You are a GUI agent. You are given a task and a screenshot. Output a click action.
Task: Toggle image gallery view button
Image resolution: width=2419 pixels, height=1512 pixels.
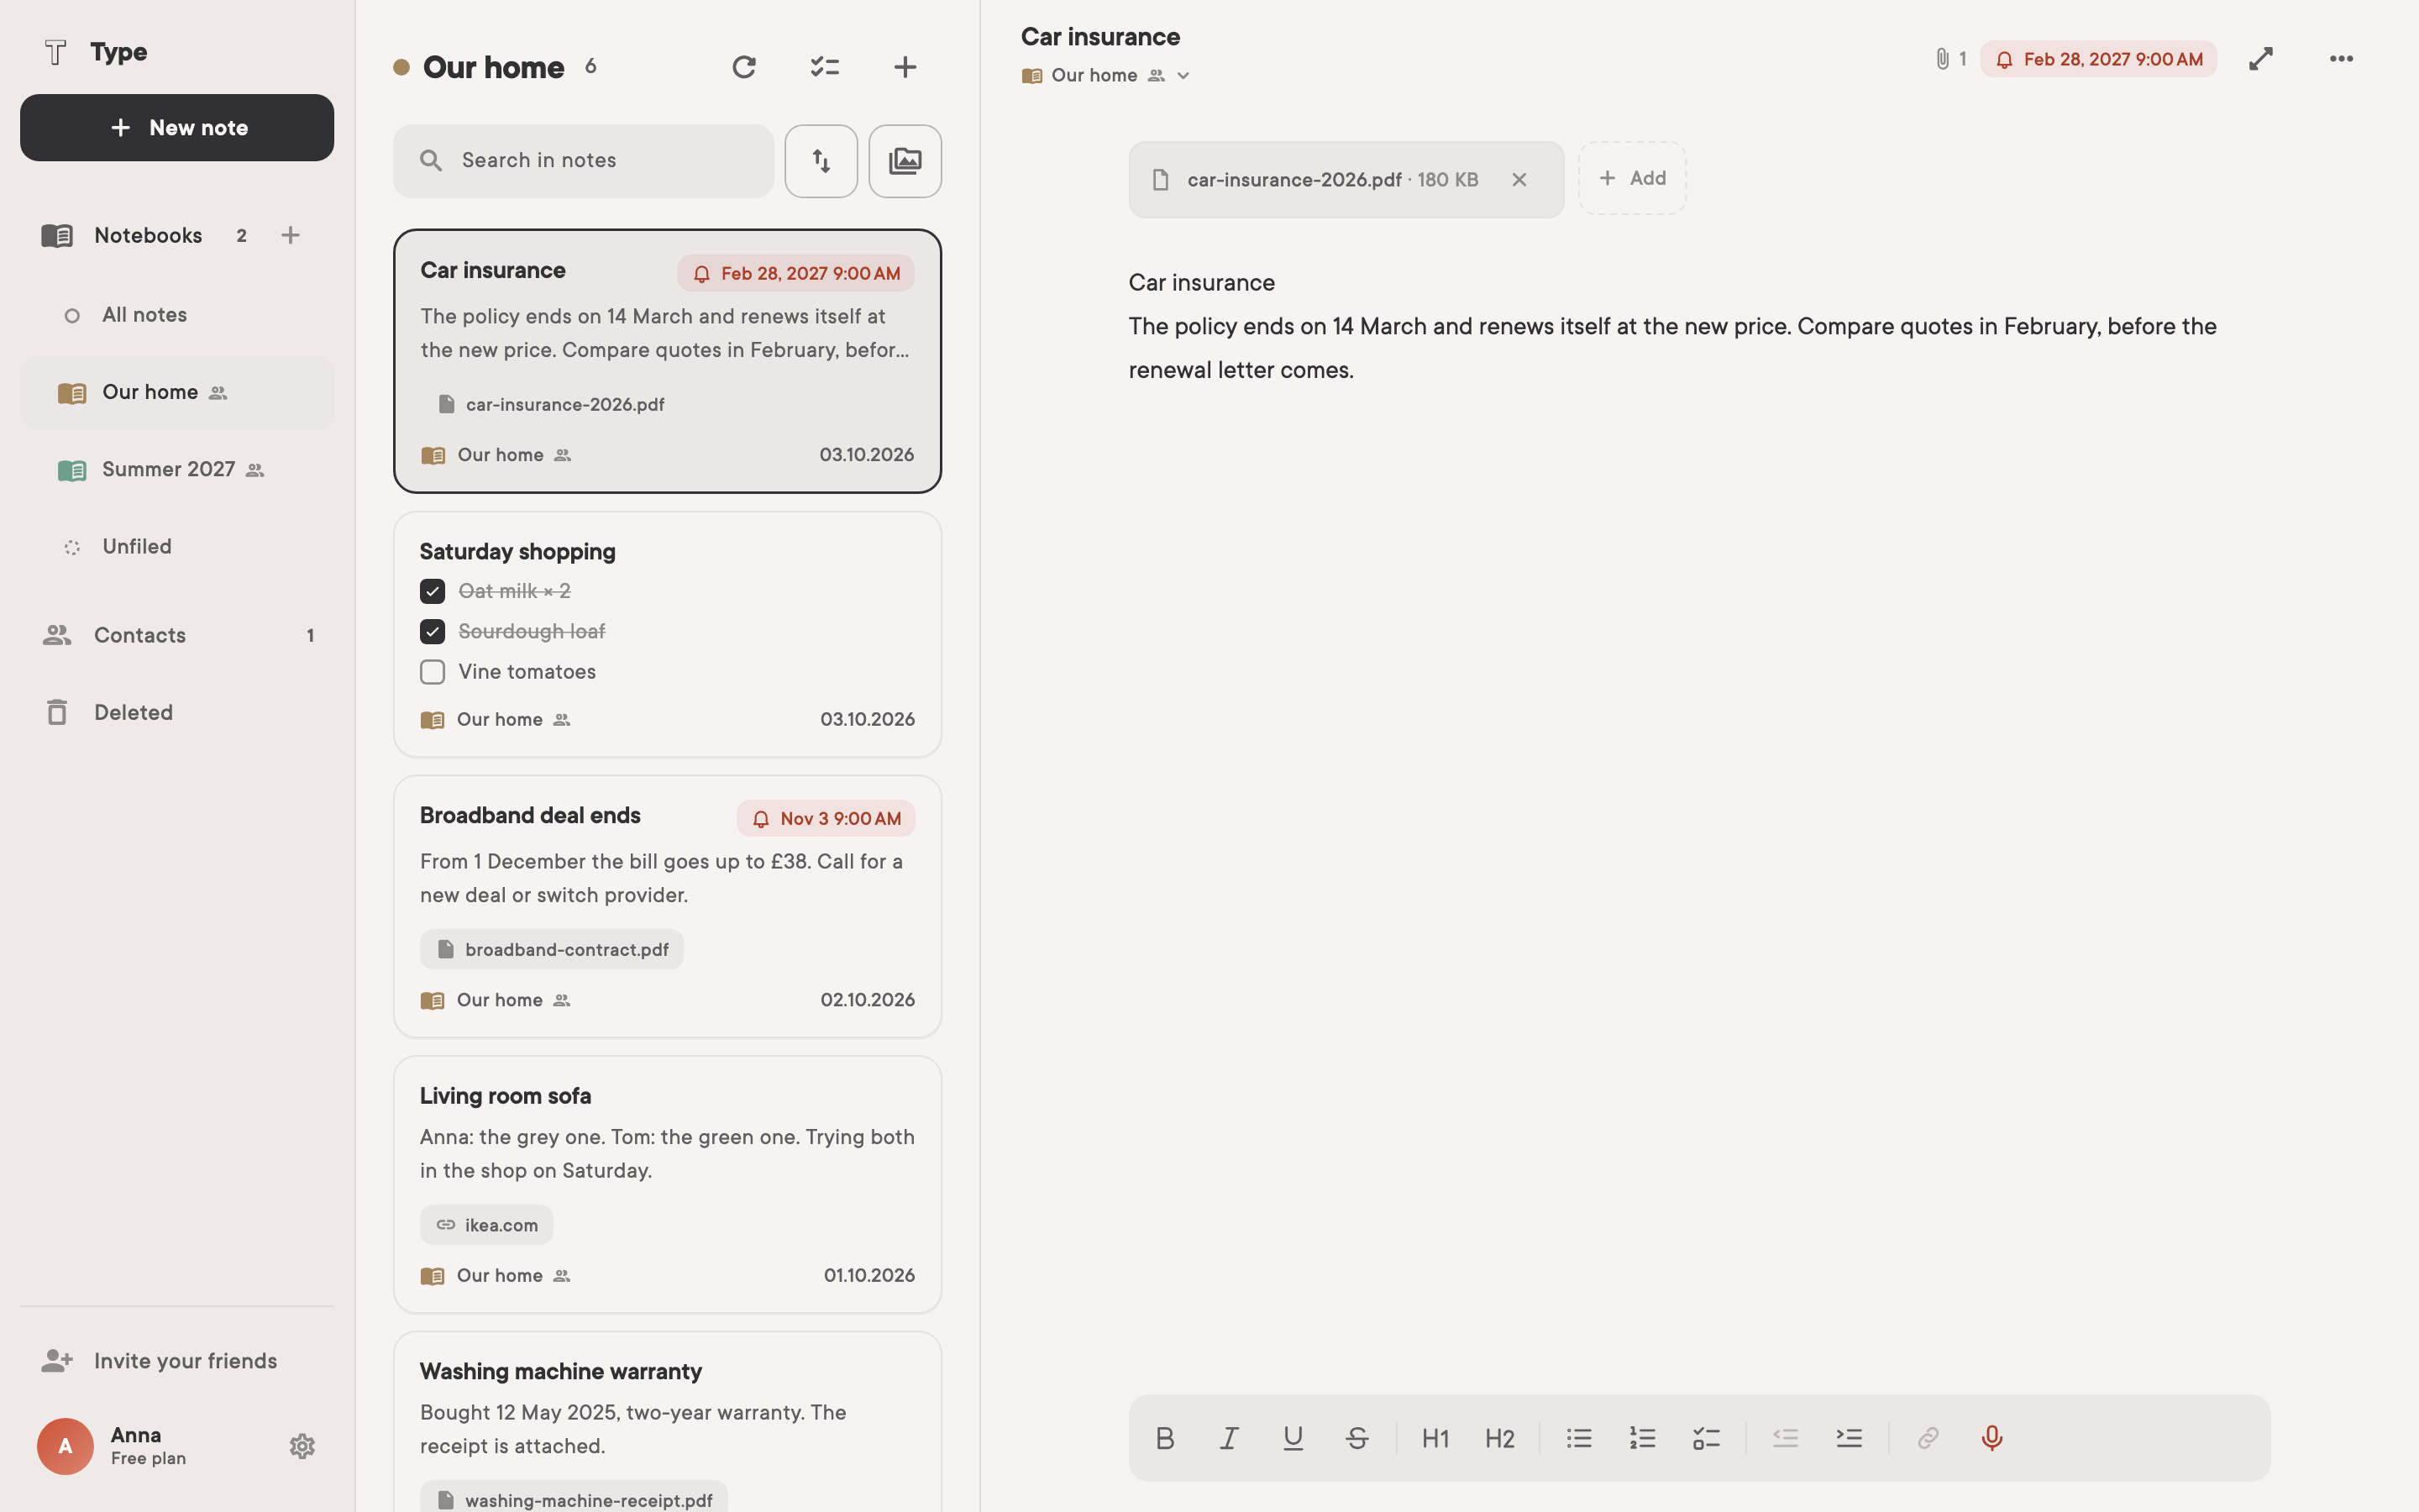point(905,161)
